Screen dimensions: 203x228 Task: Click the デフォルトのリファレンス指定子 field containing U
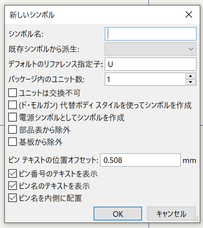tap(151, 64)
